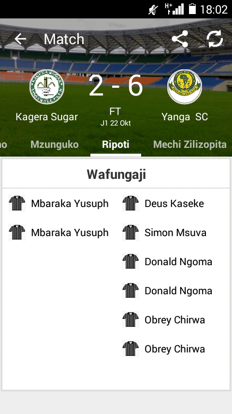Open the Mechi Zilizopita tab
232x414 pixels.
pyautogui.click(x=190, y=144)
